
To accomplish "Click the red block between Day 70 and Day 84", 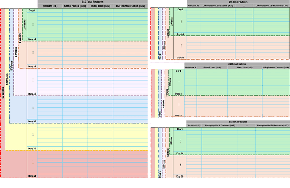I will point(91,162).
